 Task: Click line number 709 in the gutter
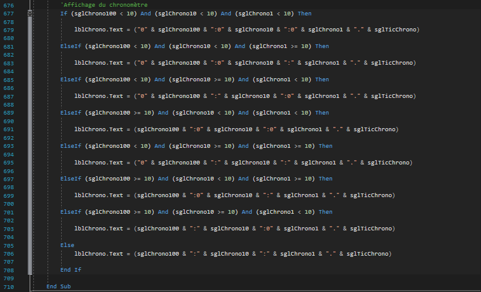click(9, 278)
